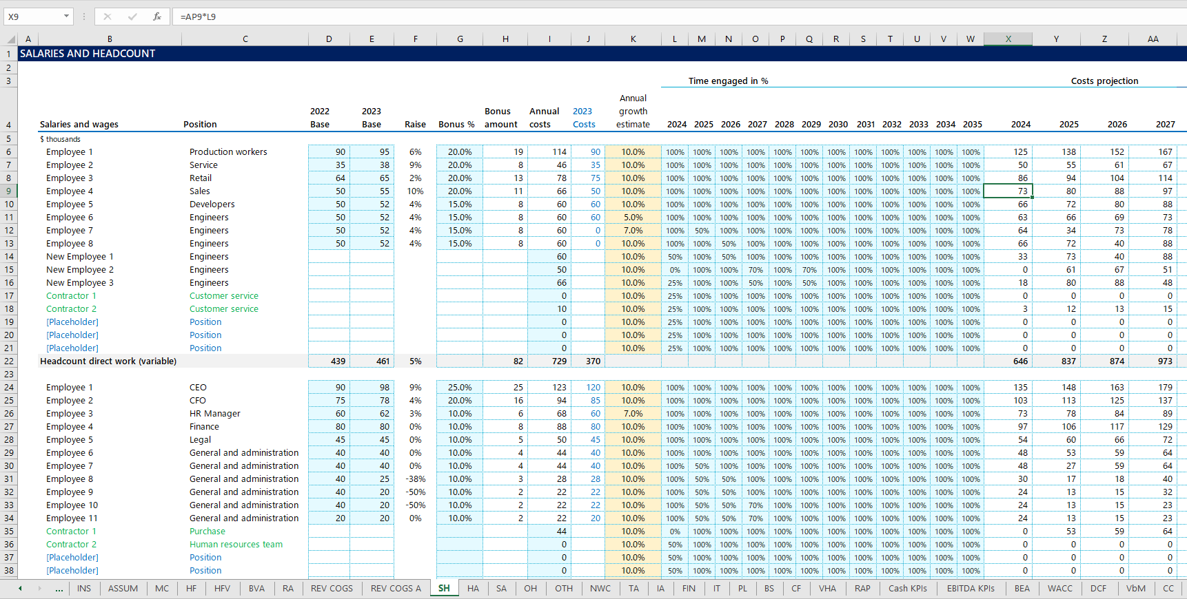Select the Cash KPIs sheet tab

pyautogui.click(x=907, y=589)
